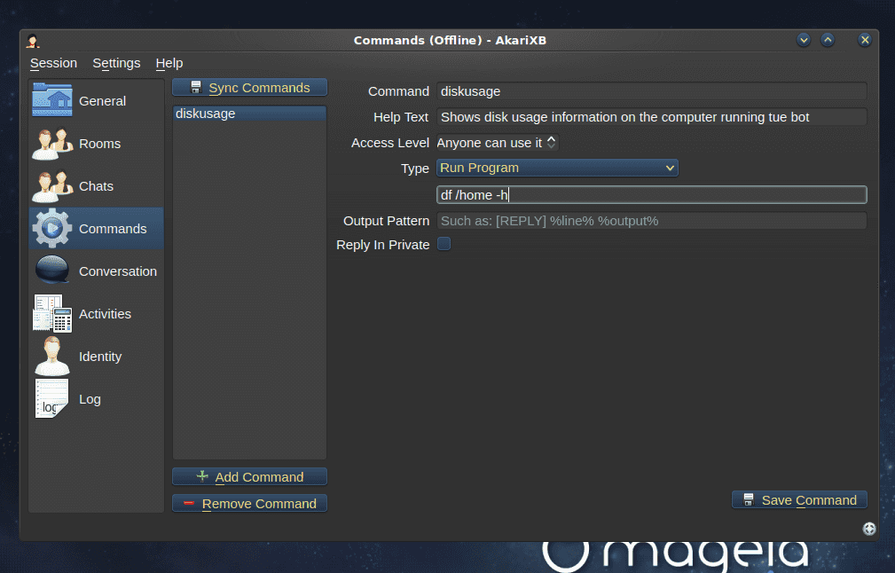Open the Identity person icon
Image resolution: width=895 pixels, height=573 pixels.
coord(52,356)
